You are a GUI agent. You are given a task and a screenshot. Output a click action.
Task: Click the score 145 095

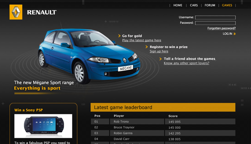(x=174, y=122)
